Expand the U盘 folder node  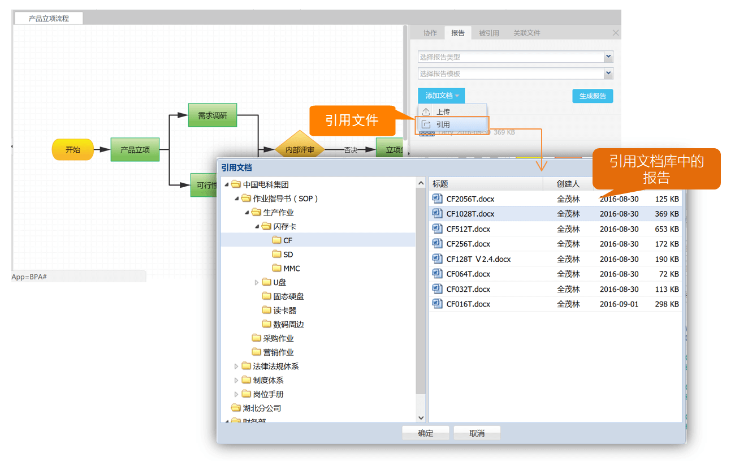click(x=256, y=282)
